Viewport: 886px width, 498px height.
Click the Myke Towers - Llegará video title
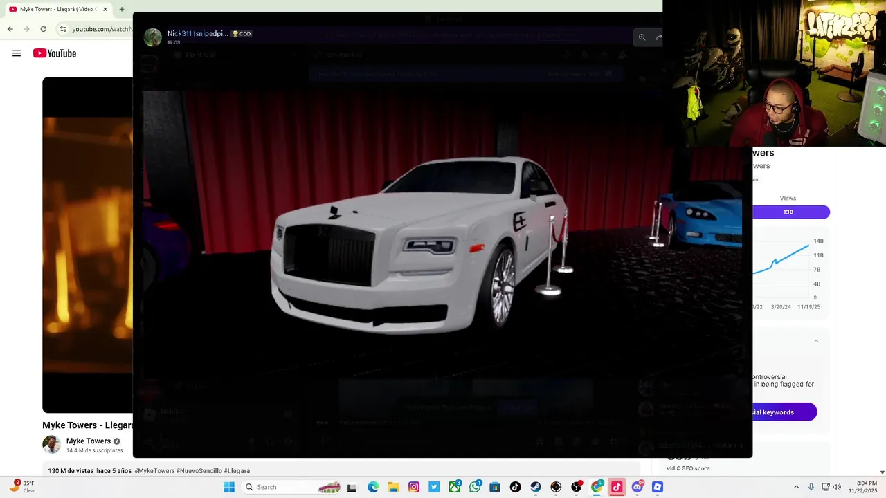pyautogui.click(x=87, y=425)
